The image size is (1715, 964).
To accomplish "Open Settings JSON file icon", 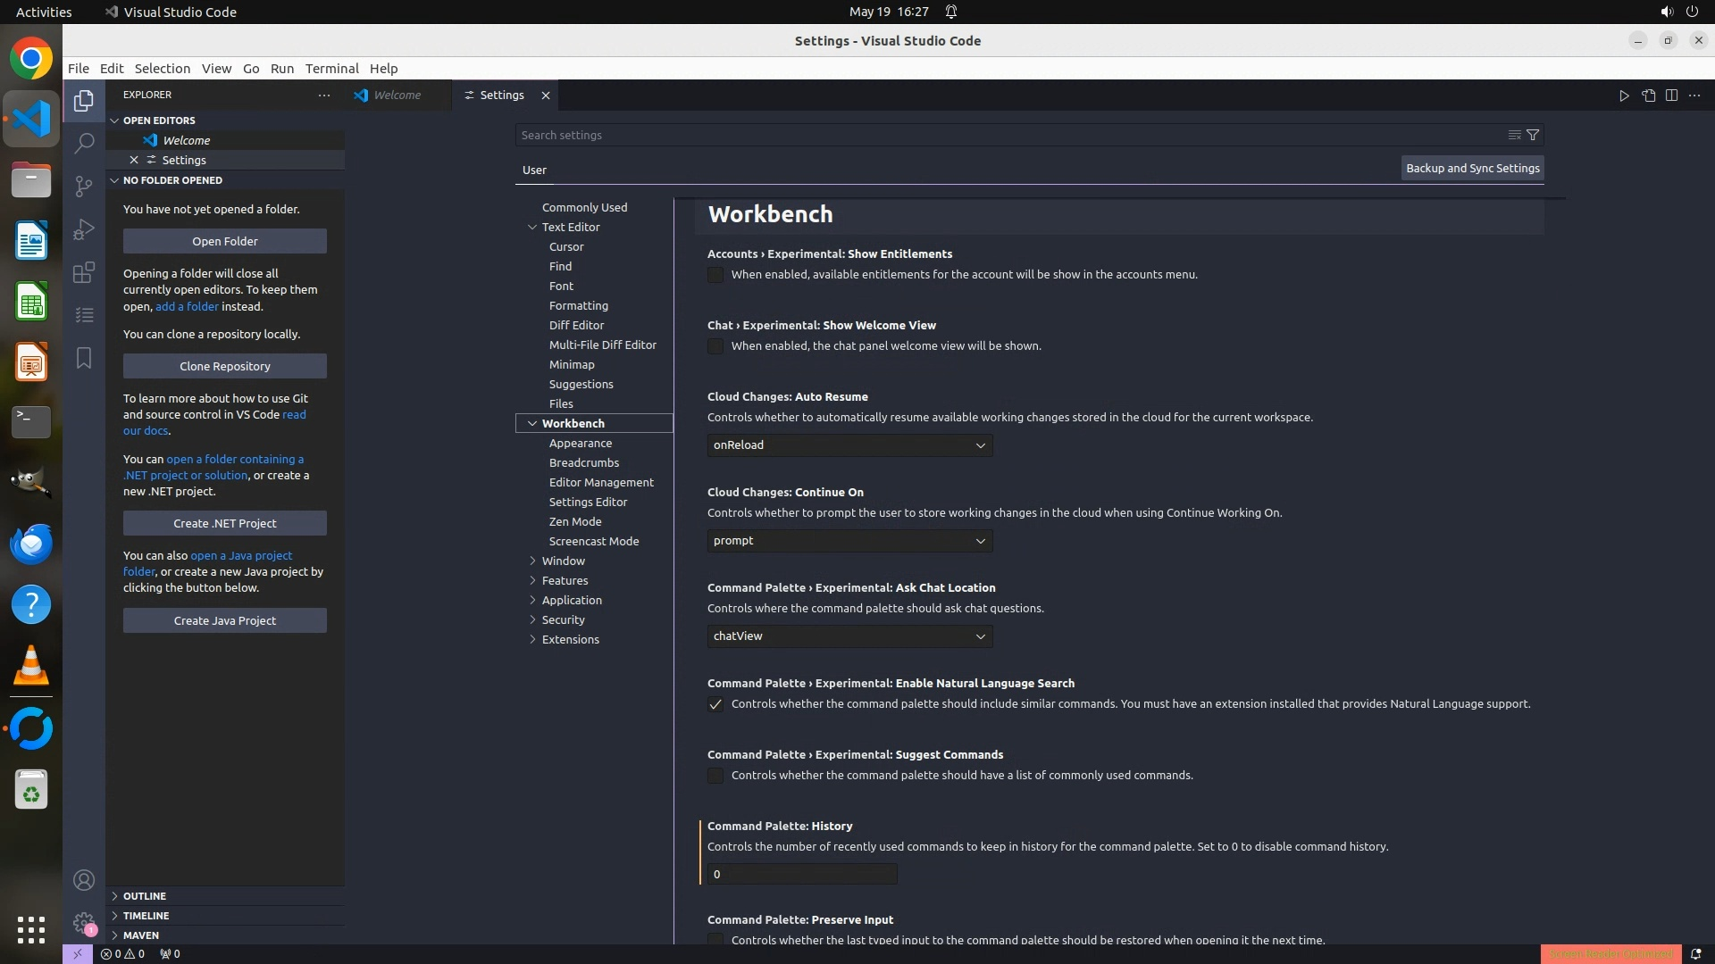I will coord(1648,96).
